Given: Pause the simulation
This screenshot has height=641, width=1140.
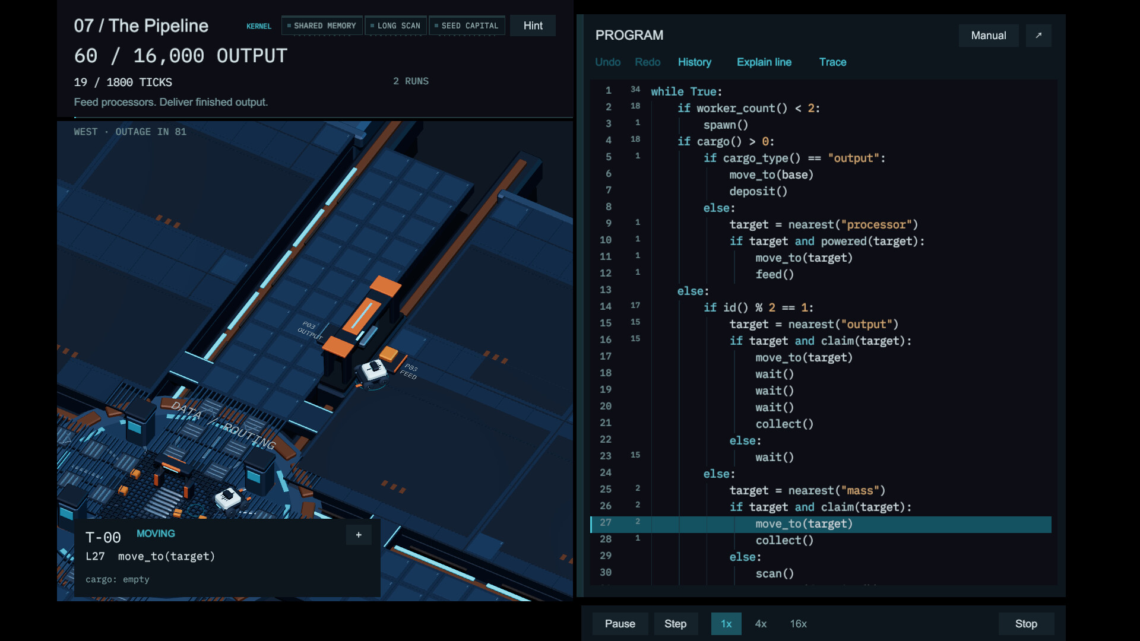Looking at the screenshot, I should coord(620,624).
